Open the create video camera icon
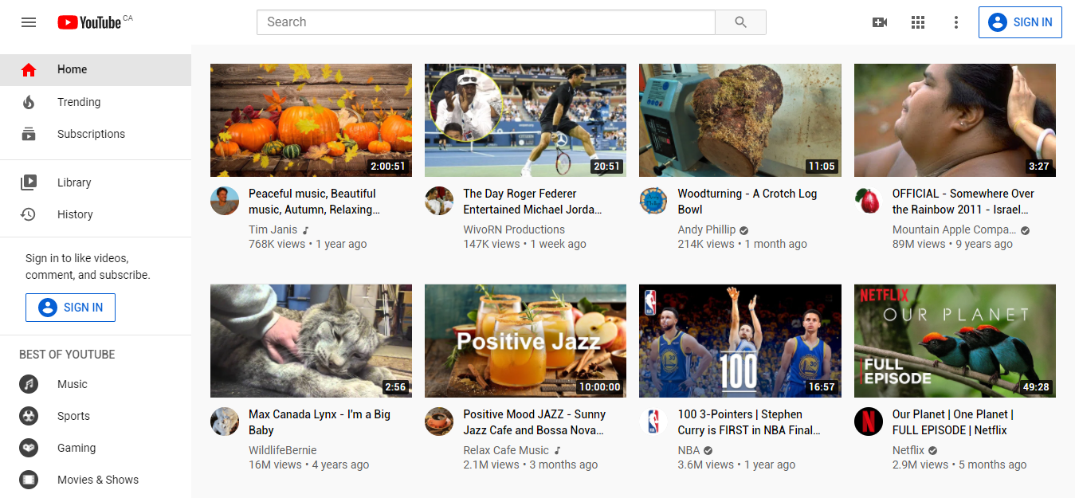This screenshot has height=498, width=1075. [x=880, y=22]
